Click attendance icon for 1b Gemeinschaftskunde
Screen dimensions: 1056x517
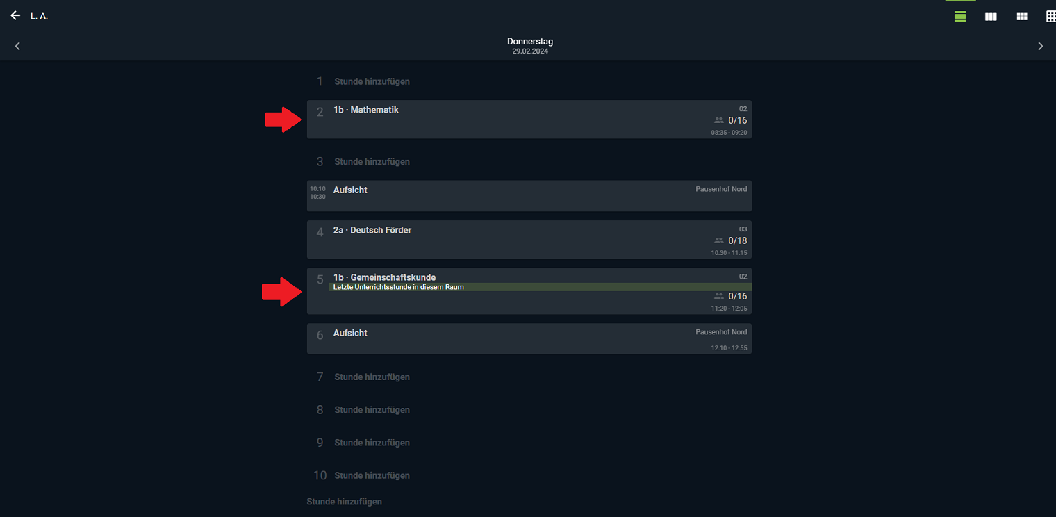[719, 296]
